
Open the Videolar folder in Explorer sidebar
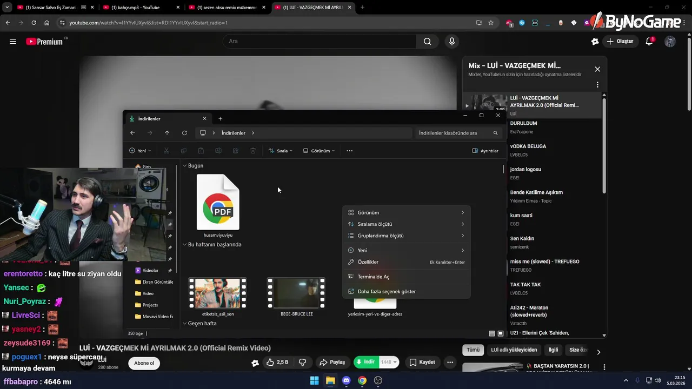coord(150,270)
